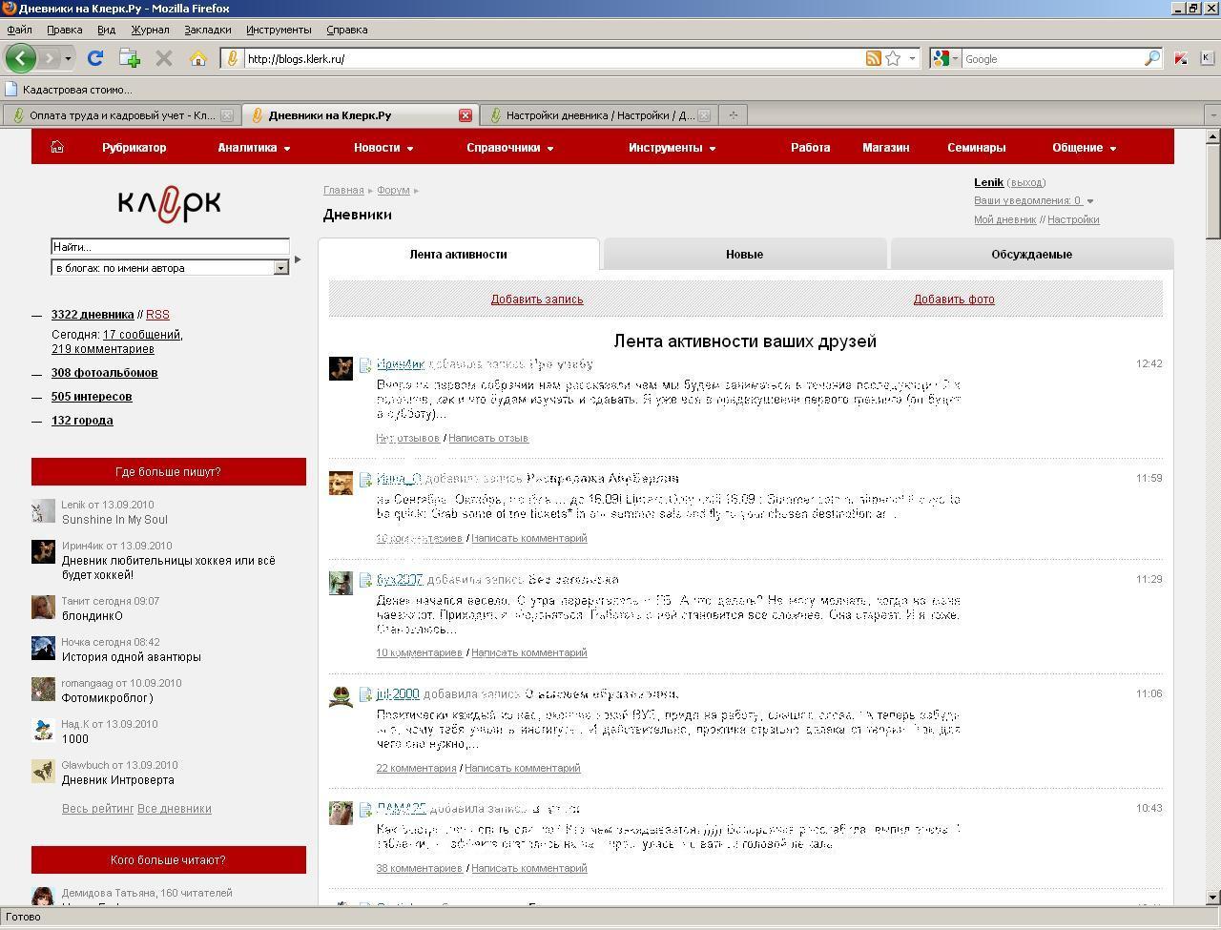Click the site home icon in red navbar

pos(57,147)
